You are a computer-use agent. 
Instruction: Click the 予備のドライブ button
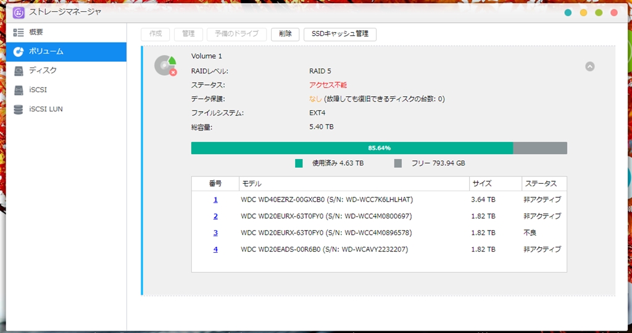(x=236, y=35)
